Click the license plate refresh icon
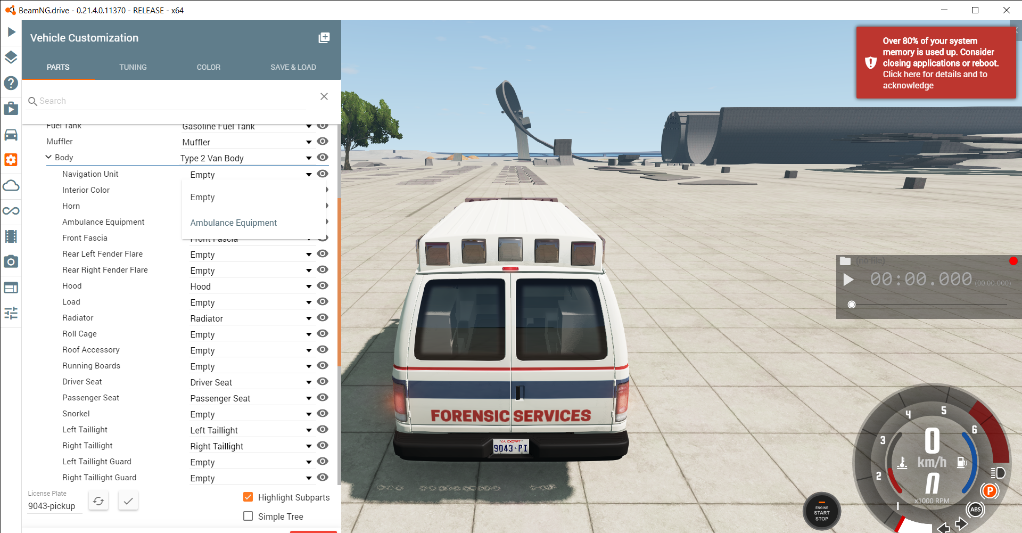Screen dimensions: 1022x533 pos(98,501)
